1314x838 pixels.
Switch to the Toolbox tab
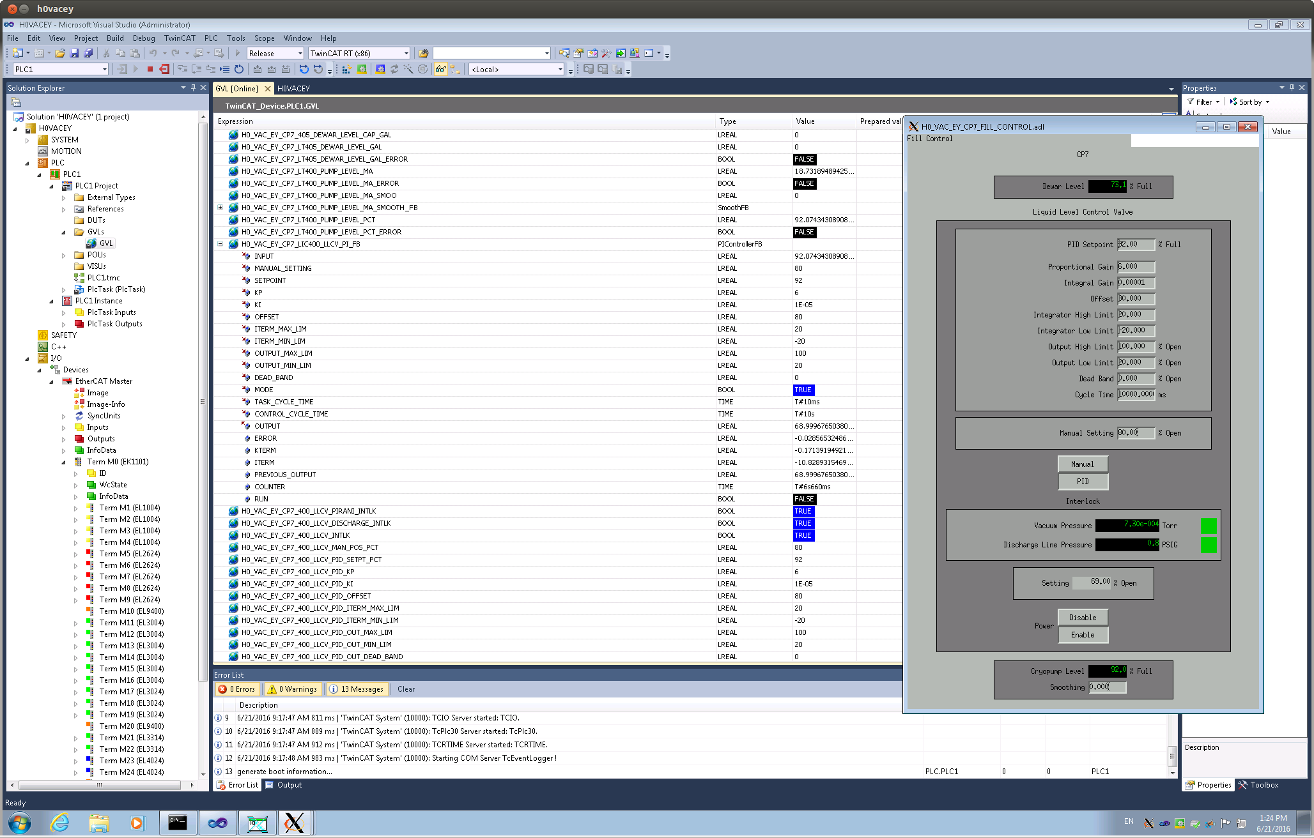point(1259,785)
